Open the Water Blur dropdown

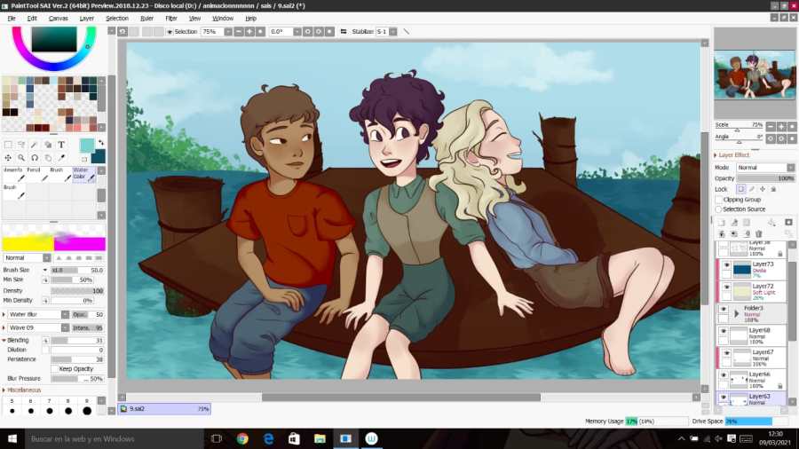[65, 314]
